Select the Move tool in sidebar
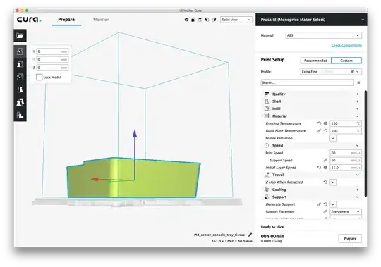Image resolution: width=381 pixels, height=267 pixels. click(x=20, y=51)
